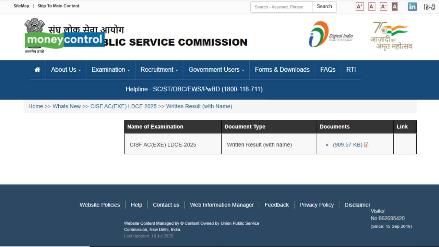Open the Government Users dropdown
Viewport: 439px width, 247px height.
[x=216, y=70]
